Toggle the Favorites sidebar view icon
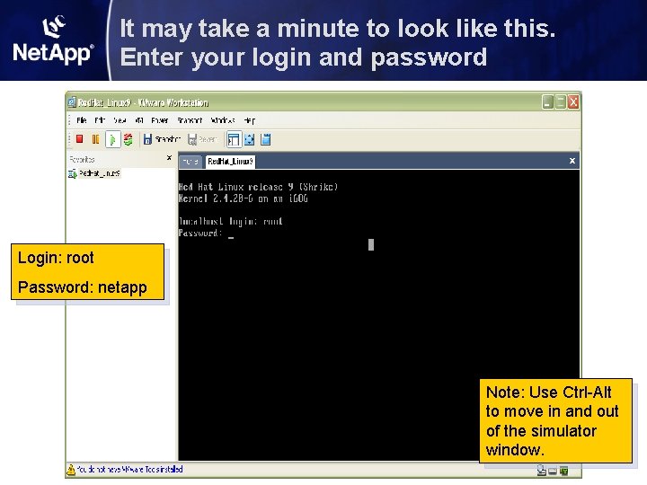 click(x=234, y=139)
